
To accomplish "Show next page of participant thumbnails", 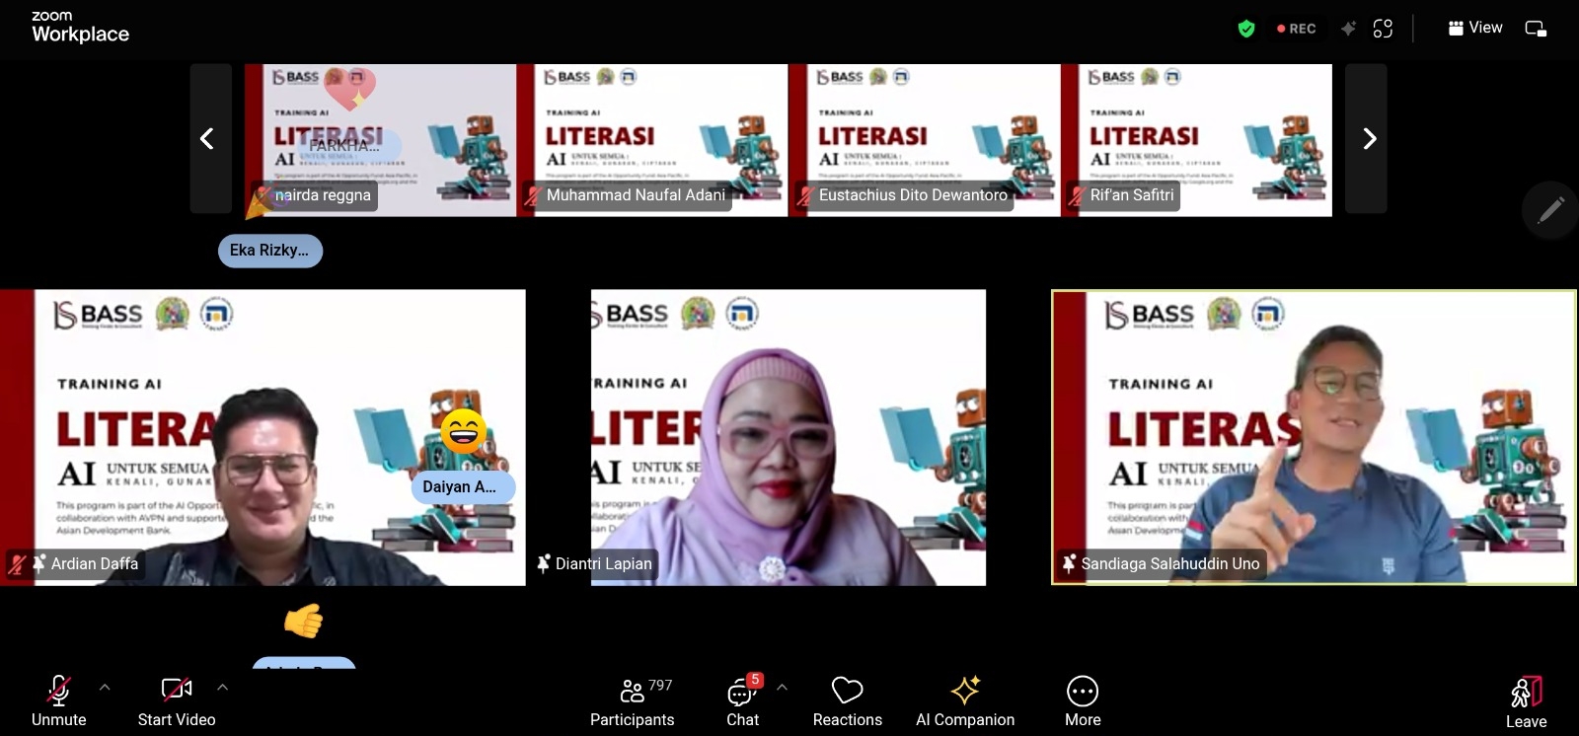I will (1367, 139).
